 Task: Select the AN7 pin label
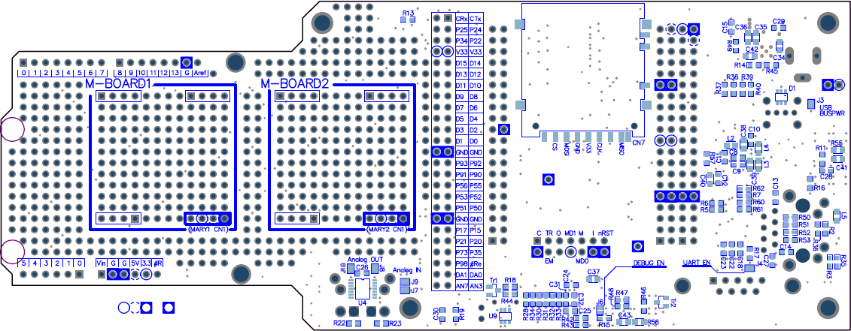pyautogui.click(x=461, y=286)
